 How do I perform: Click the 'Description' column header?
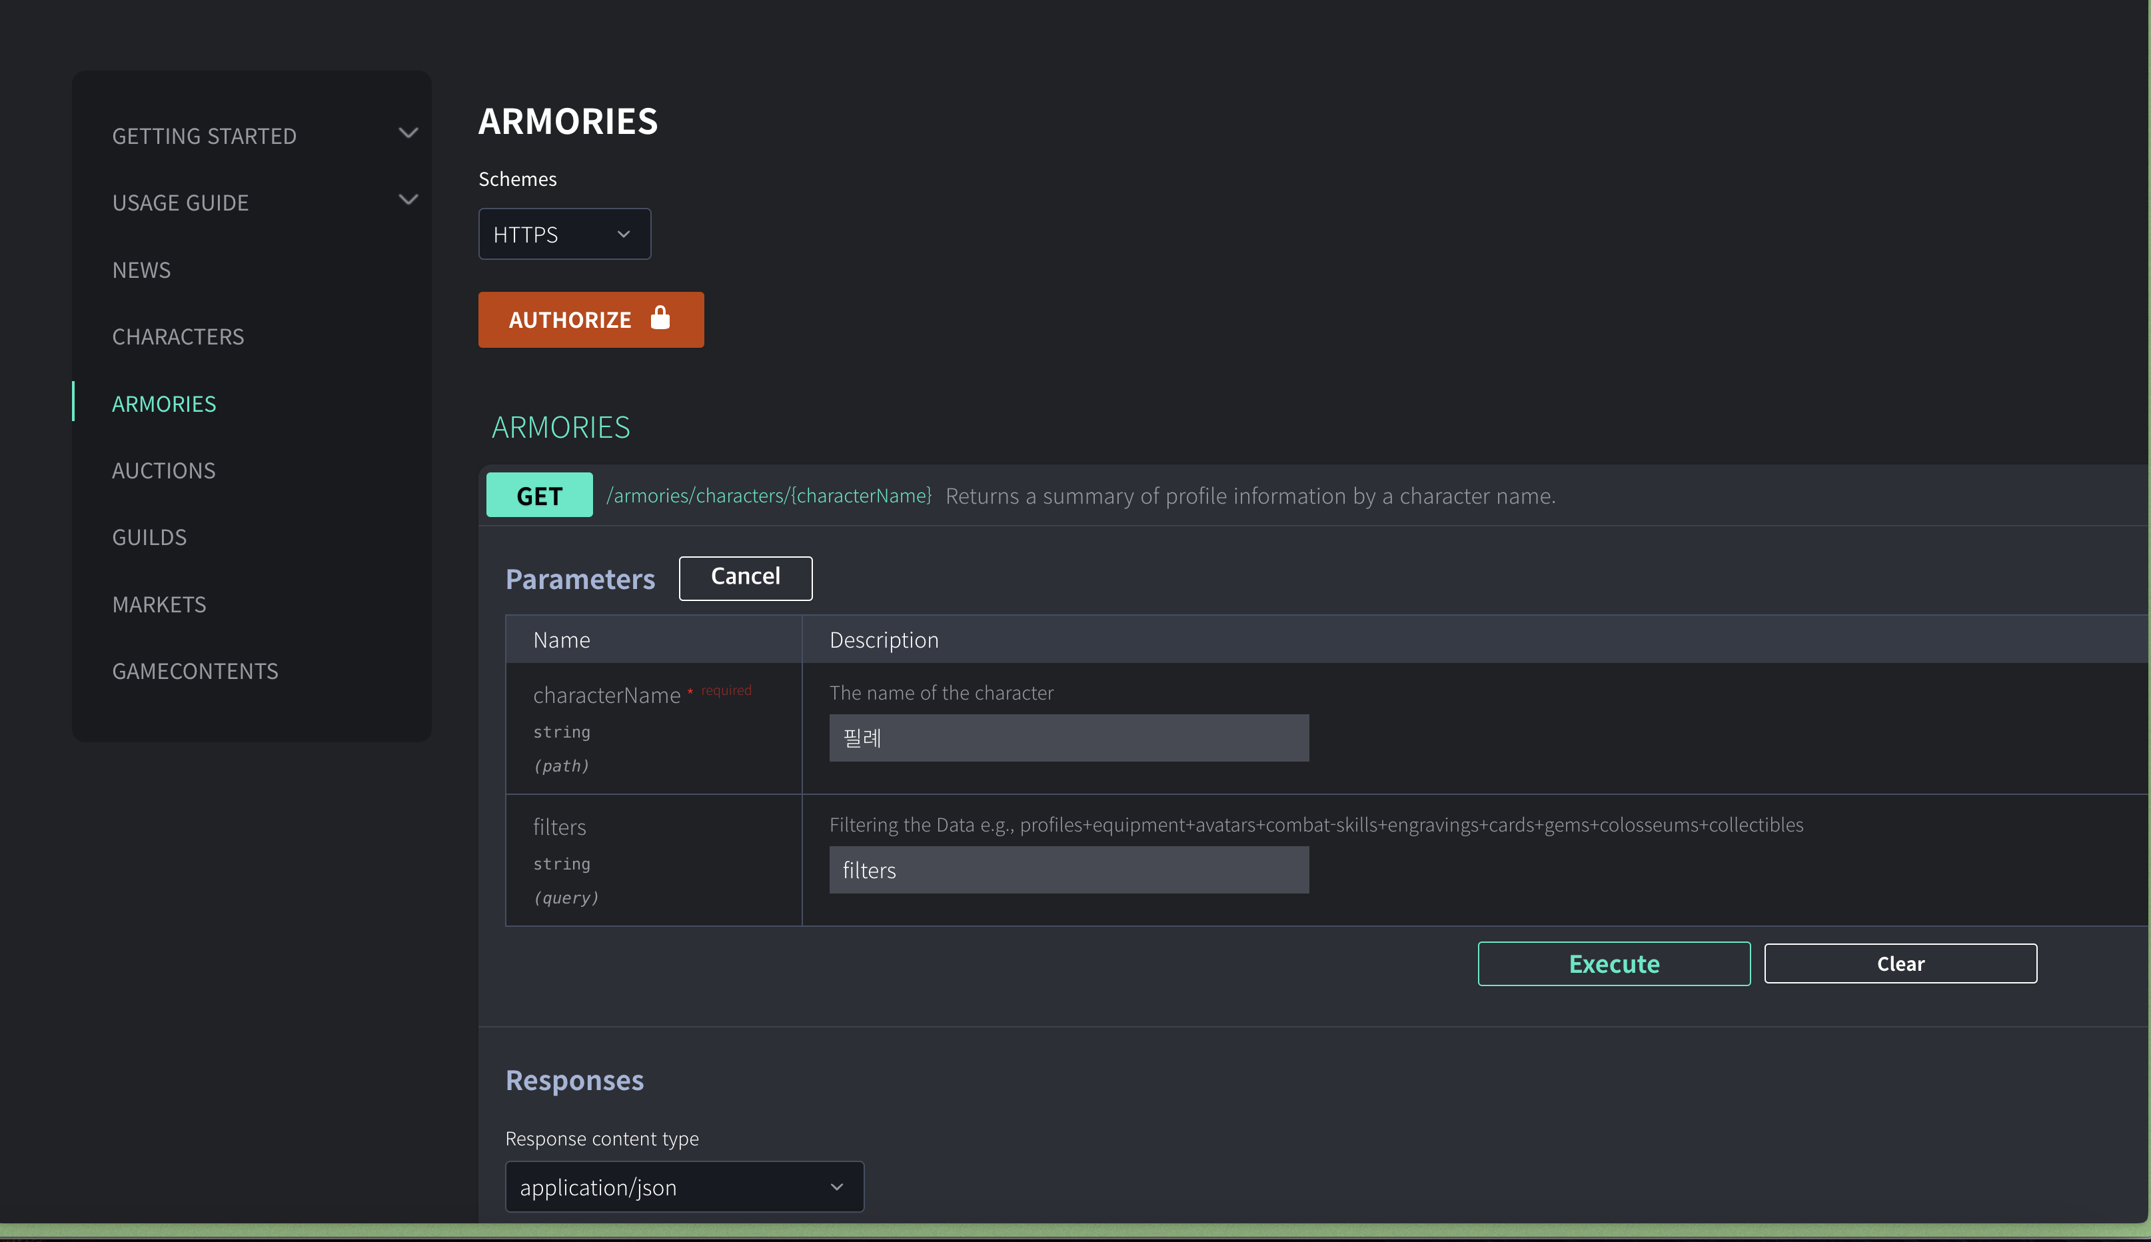point(884,640)
